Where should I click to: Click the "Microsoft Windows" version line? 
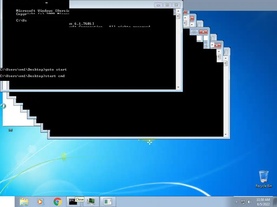(42, 11)
